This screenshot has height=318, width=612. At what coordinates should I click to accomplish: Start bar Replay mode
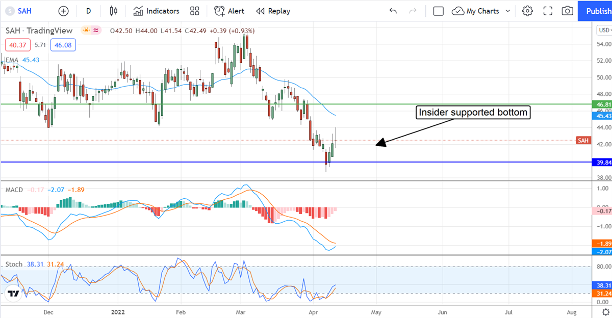click(x=273, y=11)
